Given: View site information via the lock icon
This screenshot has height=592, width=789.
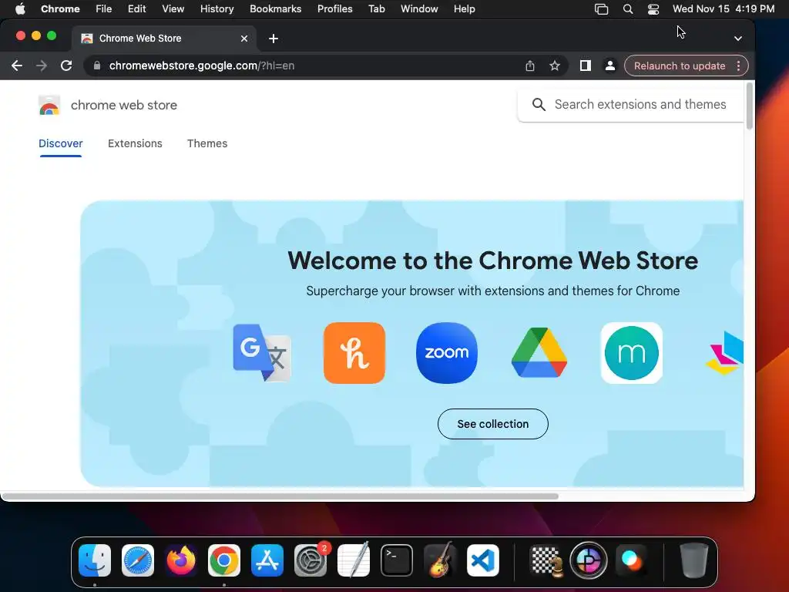Looking at the screenshot, I should (97, 66).
